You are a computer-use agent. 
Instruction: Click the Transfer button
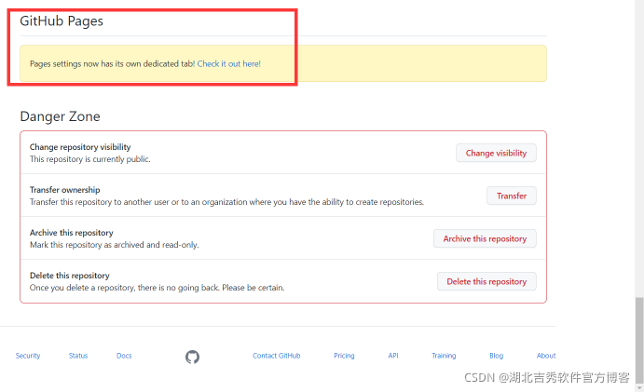(512, 196)
